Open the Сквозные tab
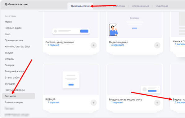185x118 pixels. [x=162, y=6]
